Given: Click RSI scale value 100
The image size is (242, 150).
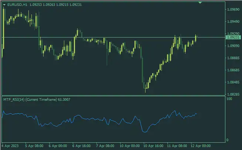Looking at the screenshot, I should 229,99.
